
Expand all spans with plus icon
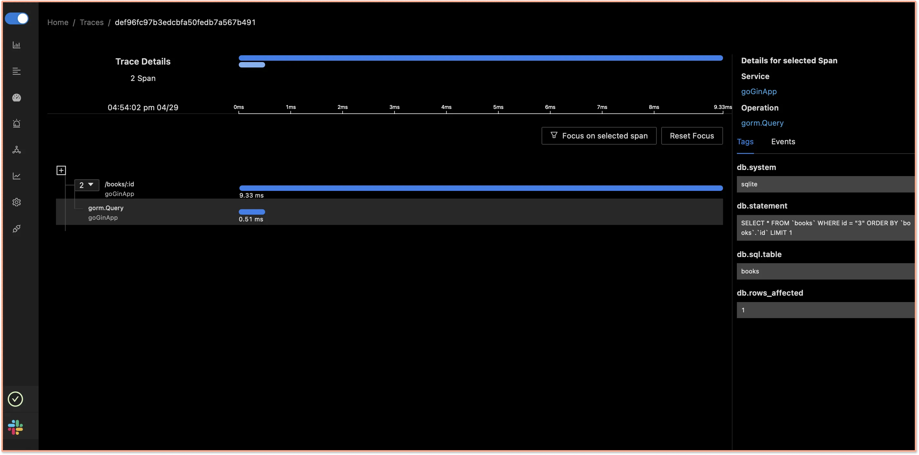tap(61, 170)
